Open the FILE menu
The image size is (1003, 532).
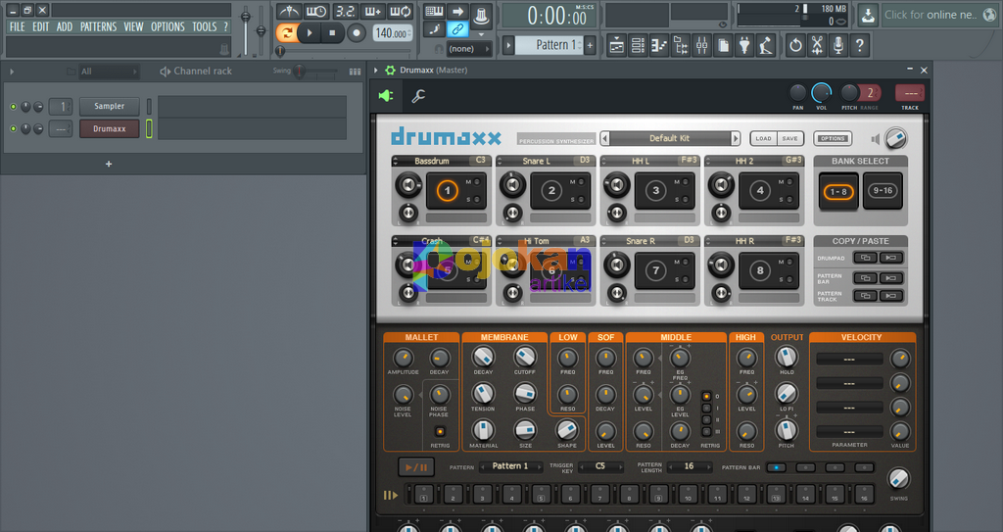tap(18, 26)
